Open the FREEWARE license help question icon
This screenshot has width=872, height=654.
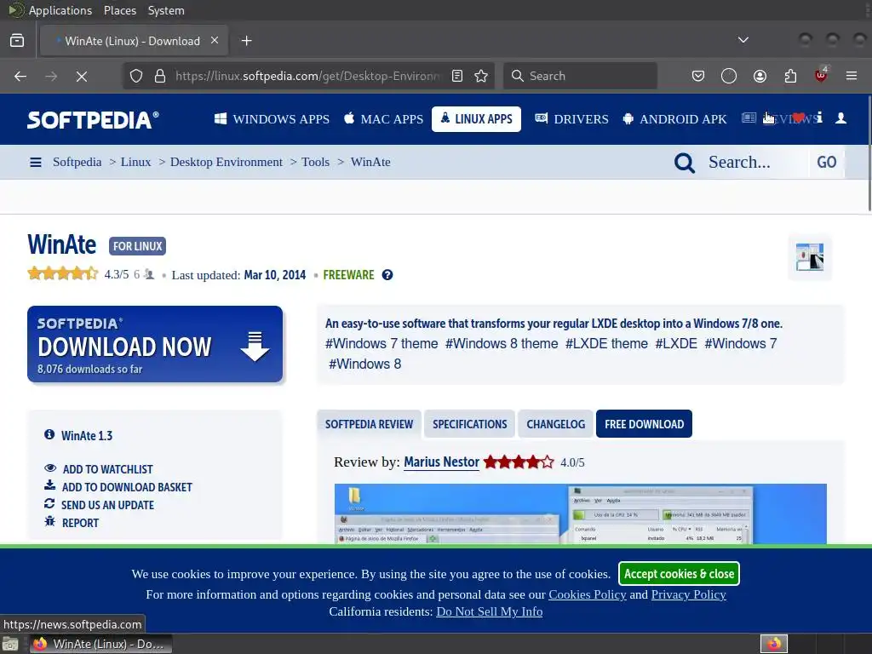pos(387,275)
